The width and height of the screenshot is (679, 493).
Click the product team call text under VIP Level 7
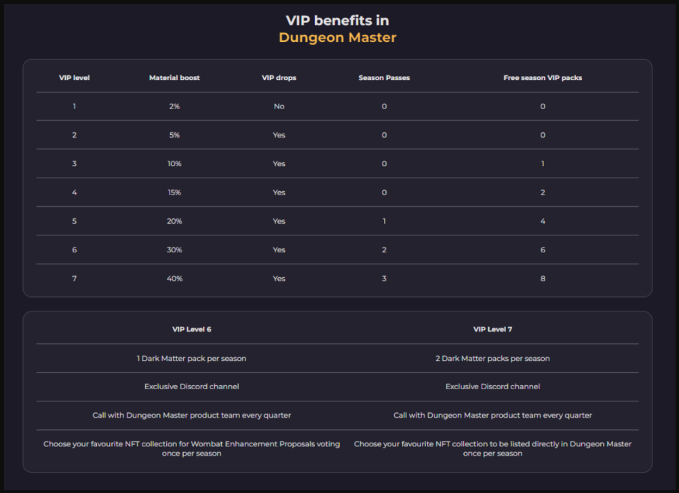[x=492, y=415]
